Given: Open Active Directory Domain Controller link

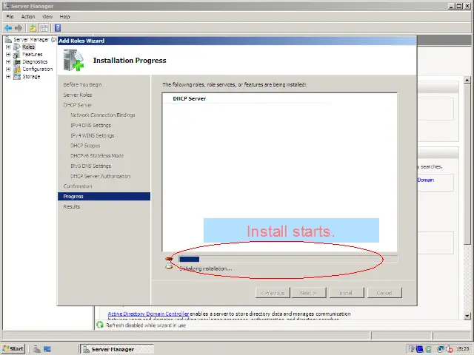Looking at the screenshot, I should (148, 314).
